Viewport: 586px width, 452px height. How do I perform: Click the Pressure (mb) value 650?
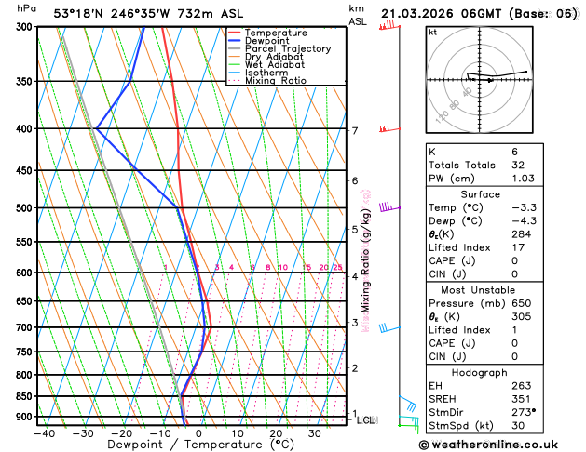coord(522,303)
